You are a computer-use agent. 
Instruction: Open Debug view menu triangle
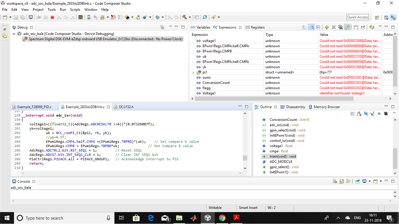click(x=170, y=27)
